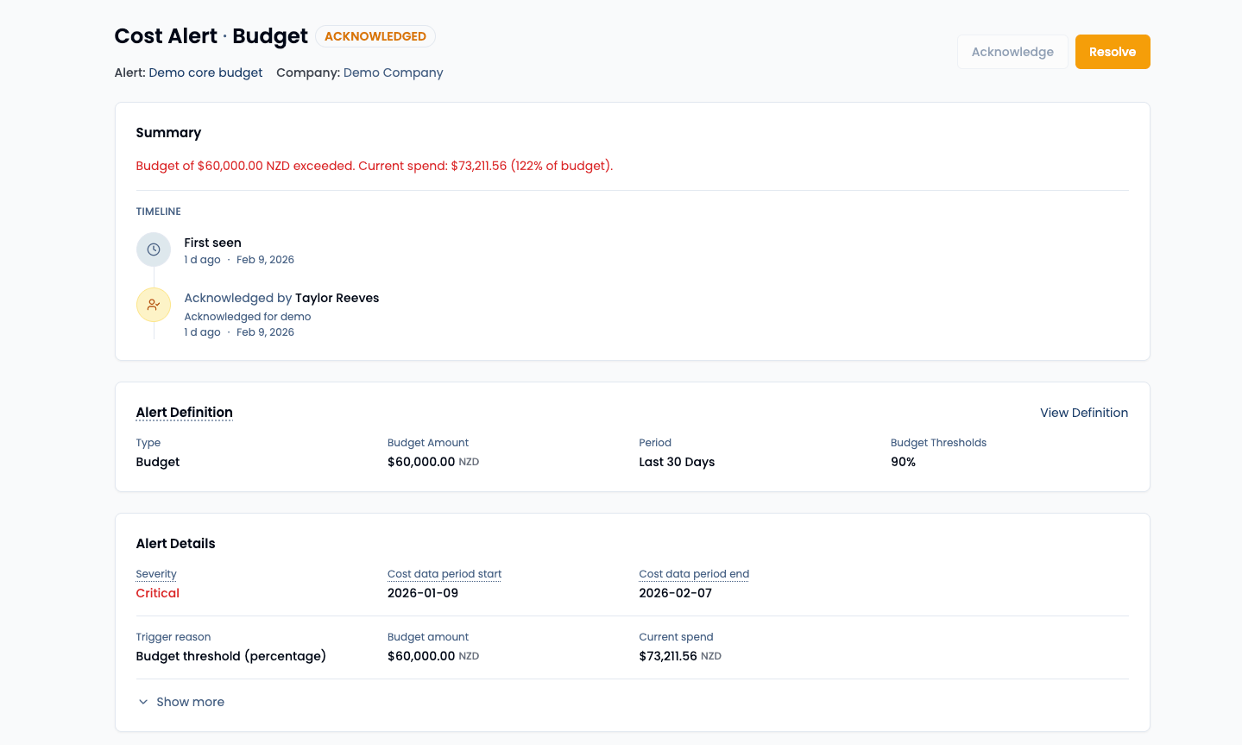
Task: Expand the Show more section in Alert Details
Action: (190, 702)
